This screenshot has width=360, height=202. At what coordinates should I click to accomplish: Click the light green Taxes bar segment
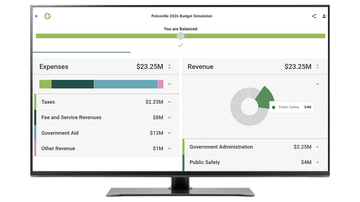click(x=45, y=84)
